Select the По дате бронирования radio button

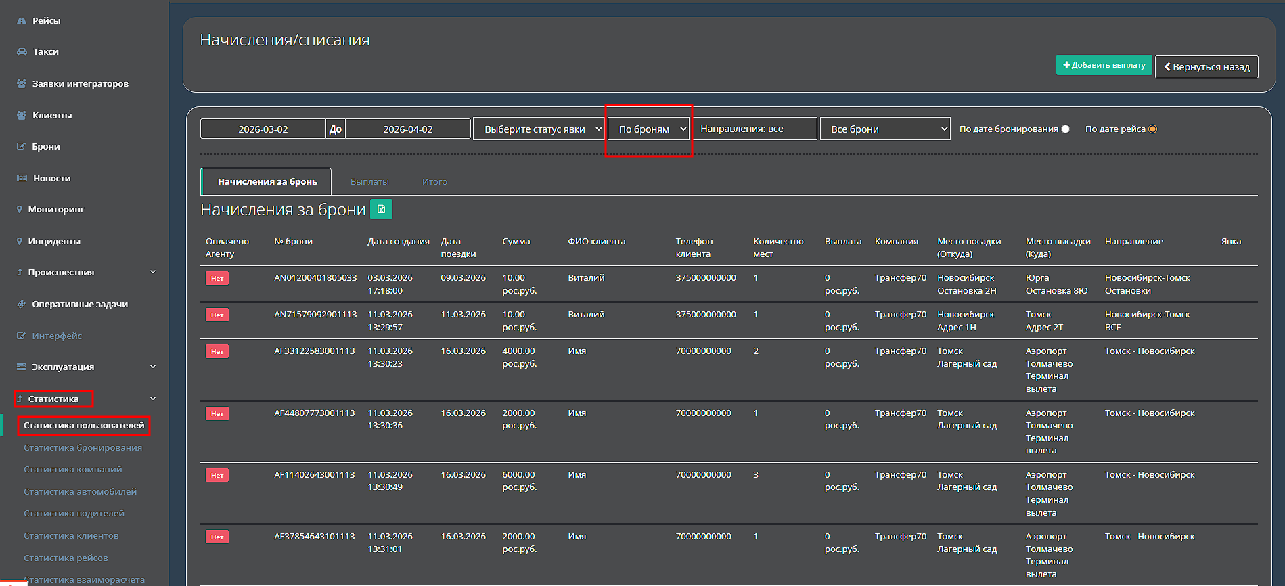pos(1066,129)
